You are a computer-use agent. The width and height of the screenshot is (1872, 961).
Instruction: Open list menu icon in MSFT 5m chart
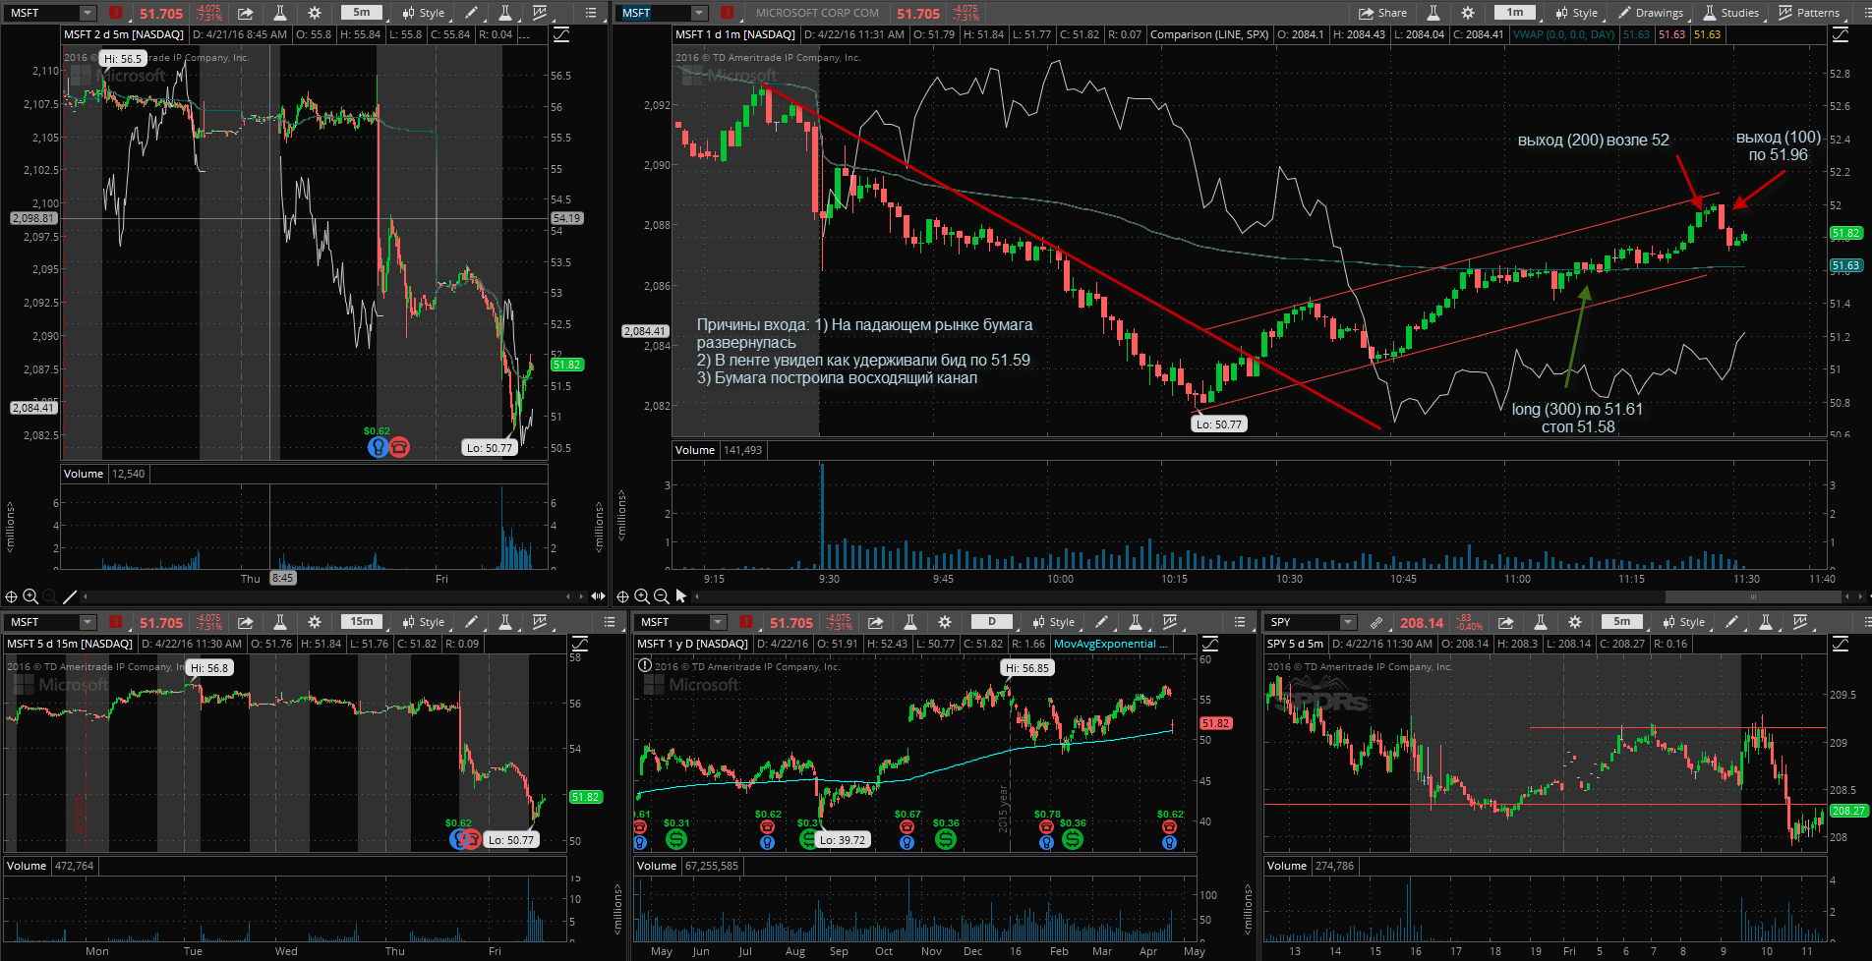591,13
